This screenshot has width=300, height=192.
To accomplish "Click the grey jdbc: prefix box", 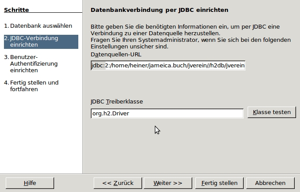I will pos(97,66).
